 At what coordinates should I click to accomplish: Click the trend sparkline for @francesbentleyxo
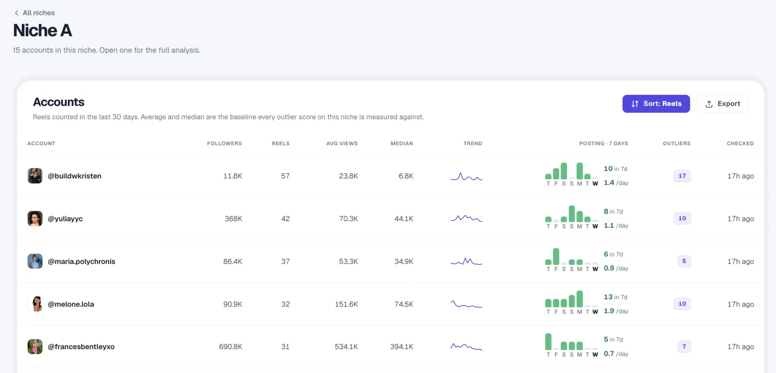click(467, 346)
